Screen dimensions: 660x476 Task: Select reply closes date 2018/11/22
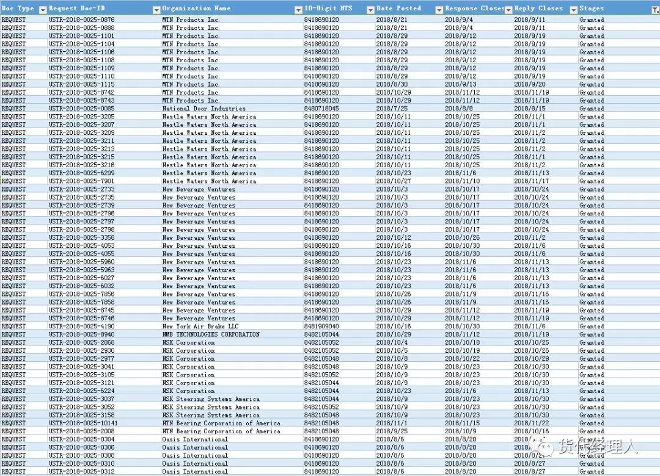coord(531,423)
